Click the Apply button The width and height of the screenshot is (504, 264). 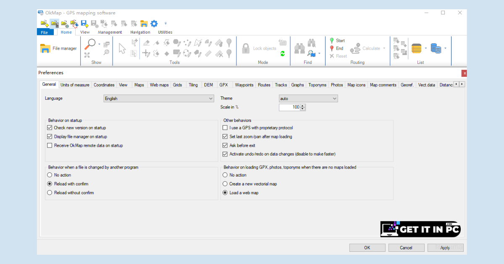point(445,248)
